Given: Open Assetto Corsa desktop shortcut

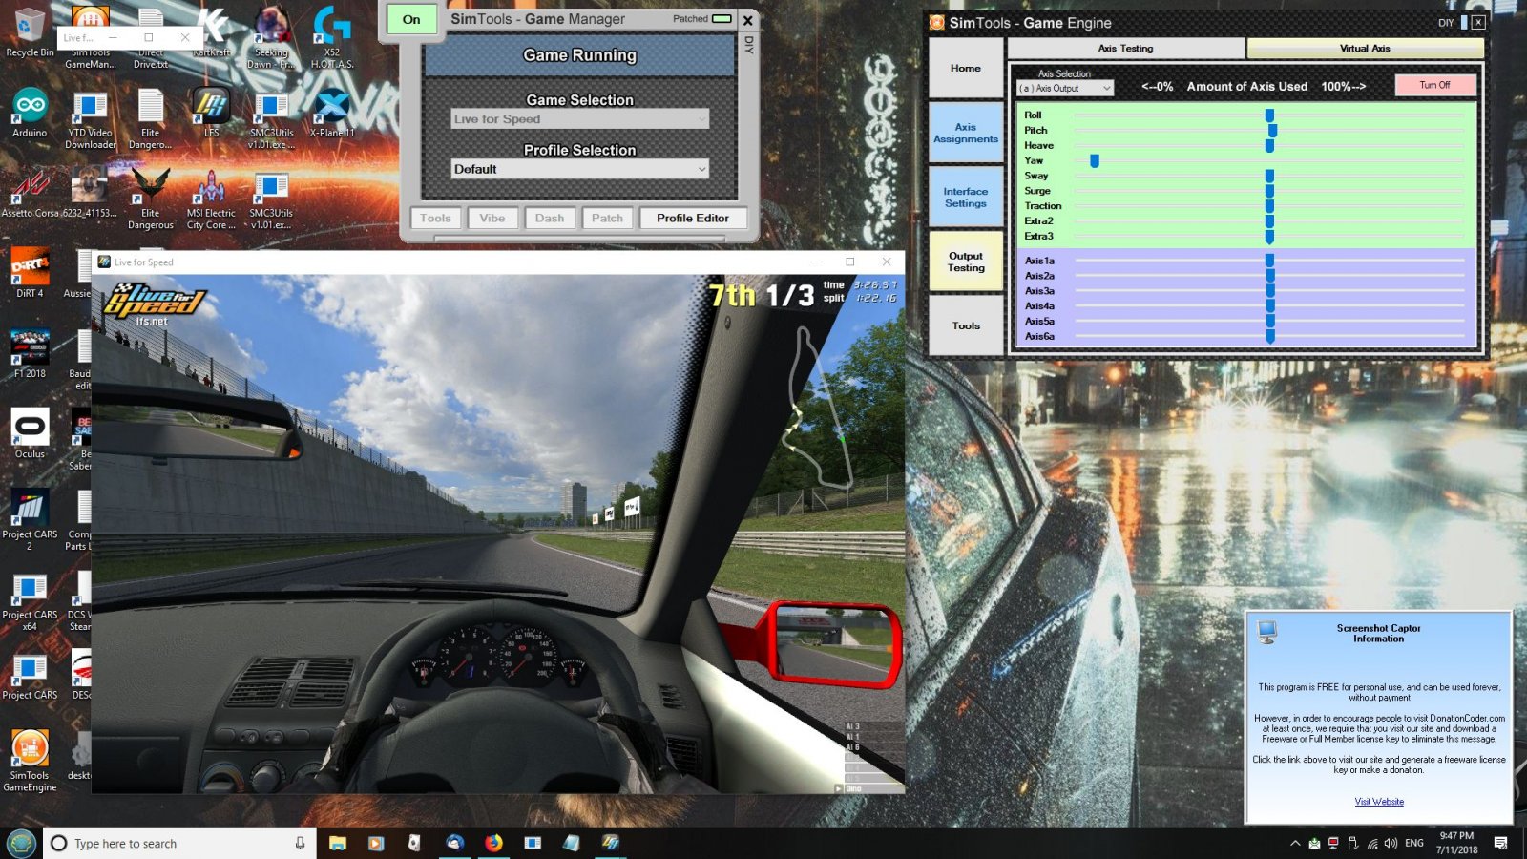Looking at the screenshot, I should coord(30,193).
